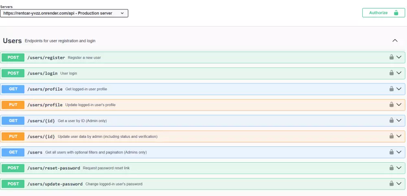Image resolution: width=407 pixels, height=196 pixels.
Task: Click lock icon on POST /users/register row
Action: click(391, 57)
